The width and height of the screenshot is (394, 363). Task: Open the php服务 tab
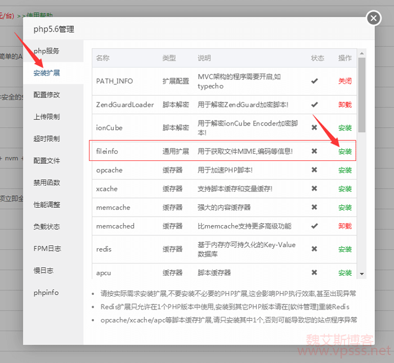click(x=46, y=51)
